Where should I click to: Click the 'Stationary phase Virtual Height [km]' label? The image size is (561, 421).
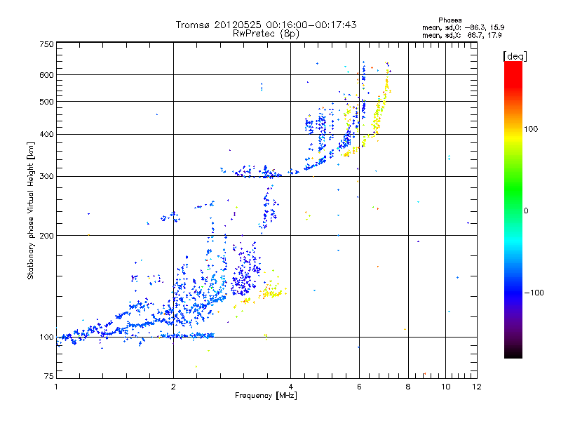coord(30,211)
